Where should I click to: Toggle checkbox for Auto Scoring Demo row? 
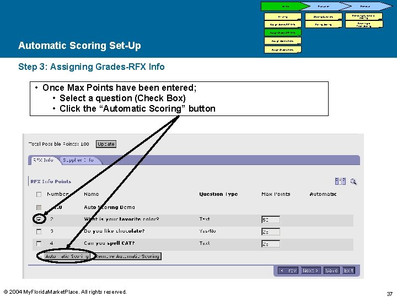(x=39, y=207)
